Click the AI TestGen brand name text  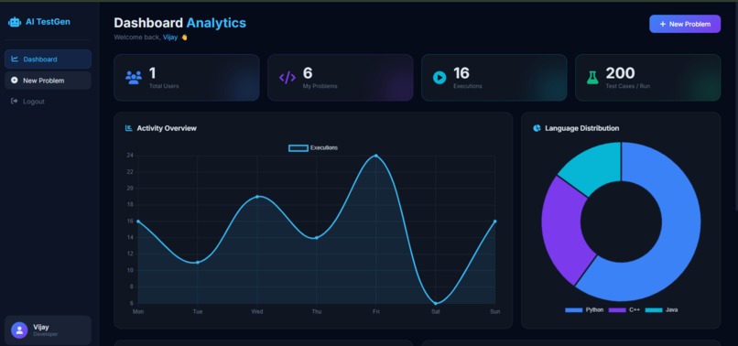(x=48, y=22)
